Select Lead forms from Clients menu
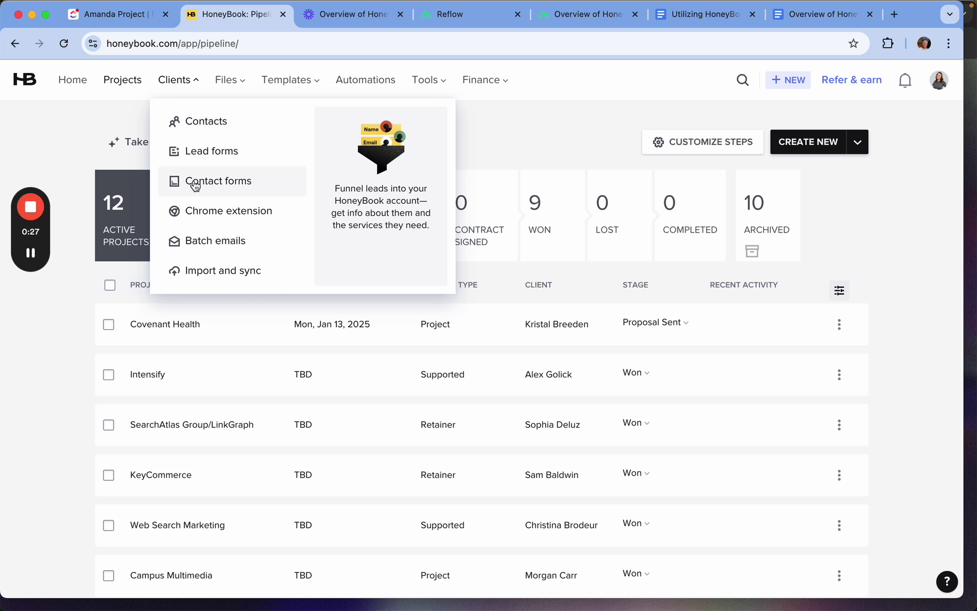 232,152
